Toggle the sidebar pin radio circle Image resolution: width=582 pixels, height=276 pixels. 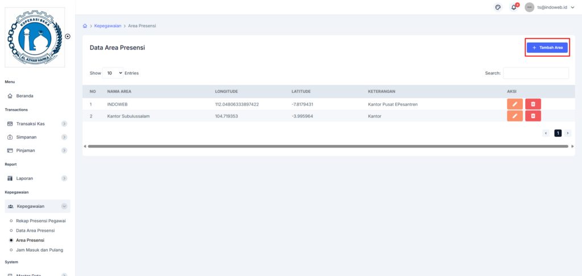68,36
